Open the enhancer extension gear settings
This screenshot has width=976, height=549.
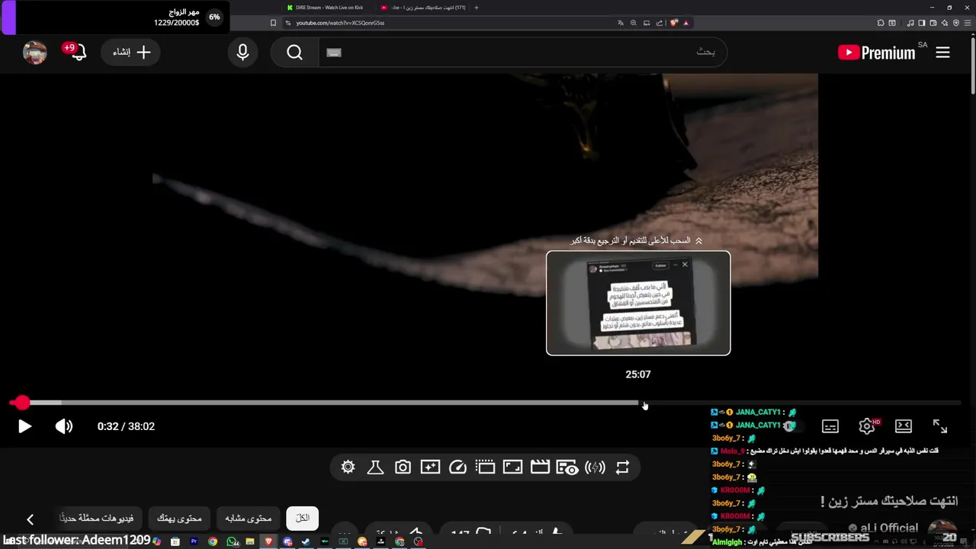point(348,467)
